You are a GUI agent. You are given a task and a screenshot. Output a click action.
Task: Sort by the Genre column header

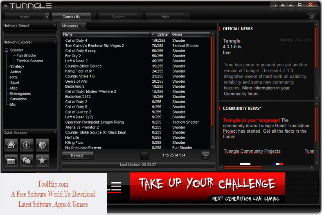[x=190, y=34]
